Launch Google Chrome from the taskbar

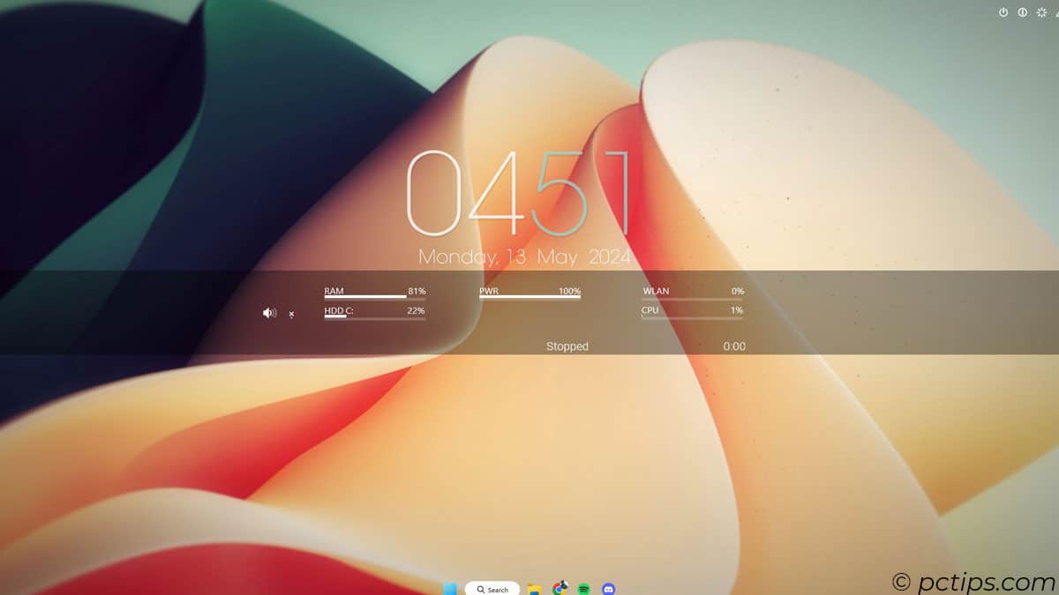coord(560,588)
